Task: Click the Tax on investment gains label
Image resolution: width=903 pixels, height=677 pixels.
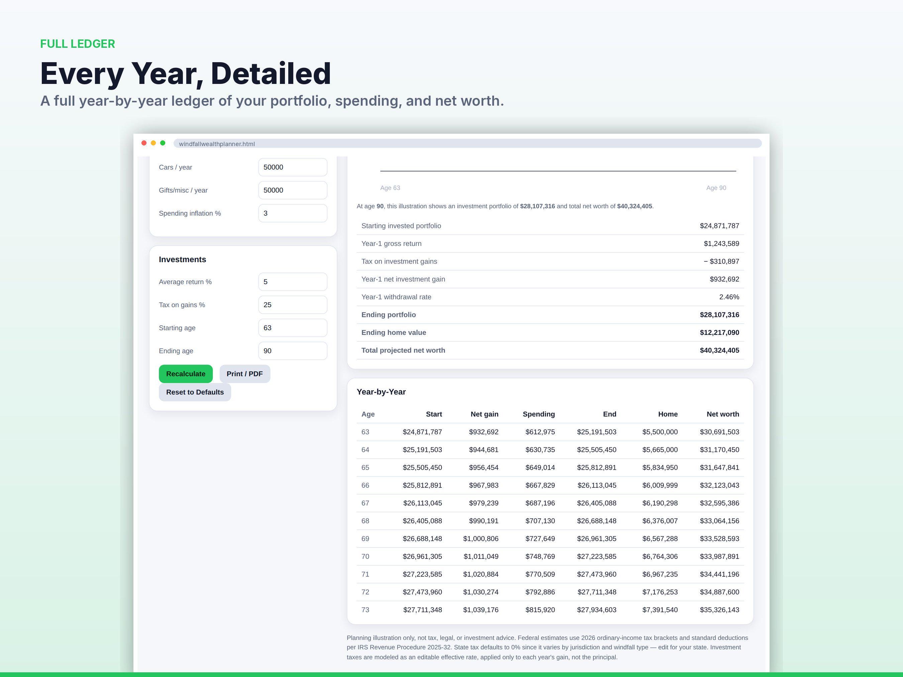Action: click(x=399, y=261)
